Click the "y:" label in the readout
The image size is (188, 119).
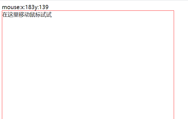click(36, 8)
